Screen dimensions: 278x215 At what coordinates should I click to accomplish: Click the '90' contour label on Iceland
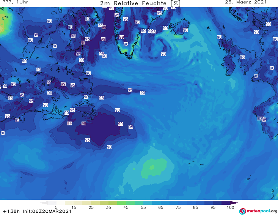[x=185, y=30]
